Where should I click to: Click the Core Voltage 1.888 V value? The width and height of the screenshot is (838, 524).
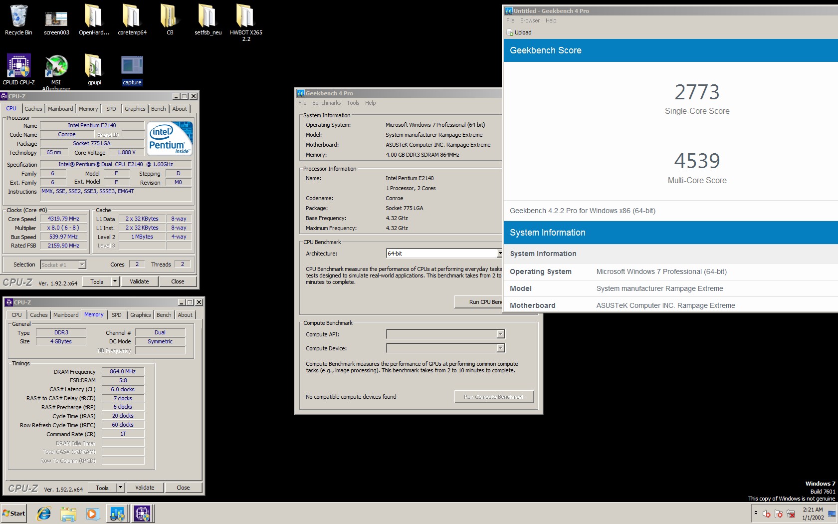point(126,153)
